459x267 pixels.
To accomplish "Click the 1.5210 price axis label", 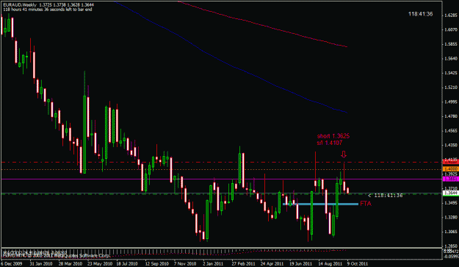I will 451,88.
